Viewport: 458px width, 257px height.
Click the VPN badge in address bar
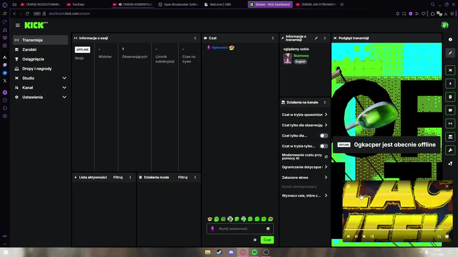tap(37, 14)
